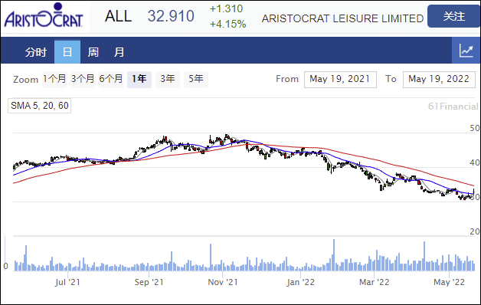Image resolution: width=481 pixels, height=305 pixels.
Task: Click the +1.310 price change value
Action: 227,8
